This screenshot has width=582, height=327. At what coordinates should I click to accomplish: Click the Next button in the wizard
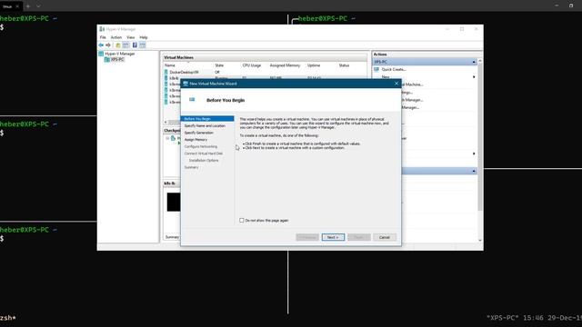pos(333,237)
